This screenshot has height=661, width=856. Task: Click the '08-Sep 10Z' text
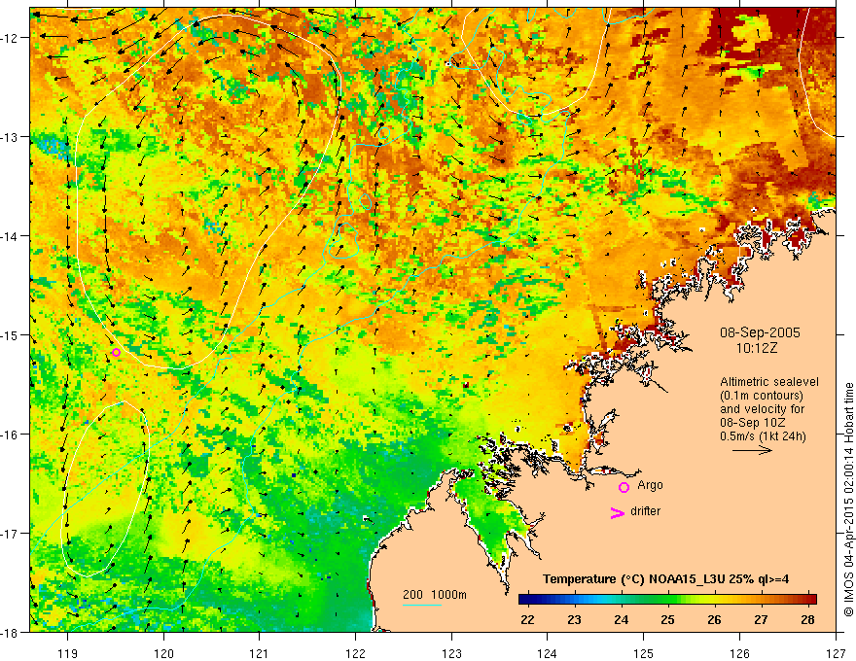click(753, 423)
